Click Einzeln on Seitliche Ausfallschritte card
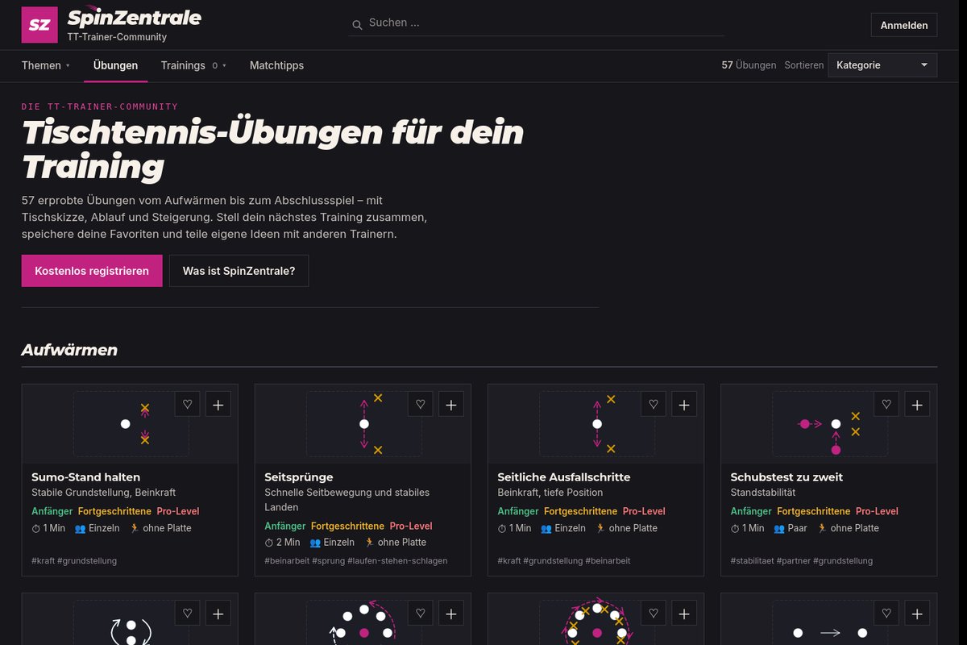This screenshot has height=645, width=967. click(x=563, y=528)
